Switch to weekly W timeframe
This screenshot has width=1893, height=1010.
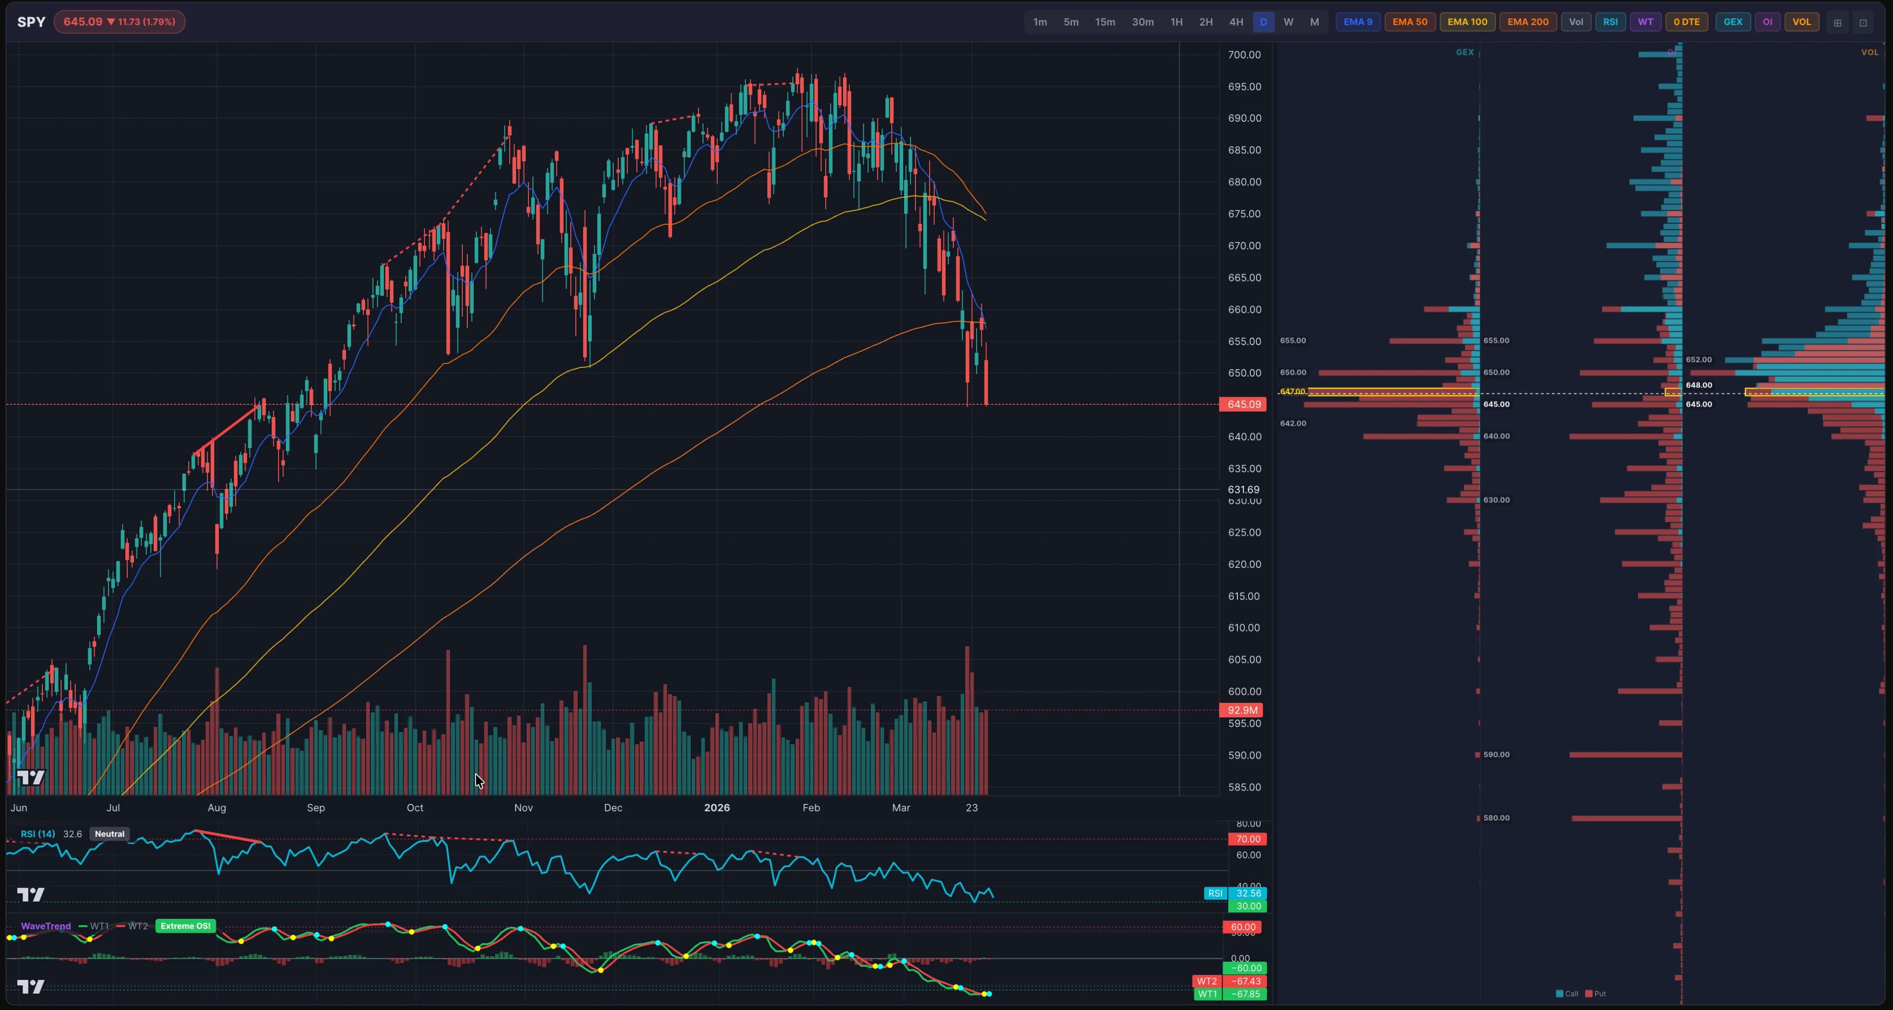tap(1288, 22)
